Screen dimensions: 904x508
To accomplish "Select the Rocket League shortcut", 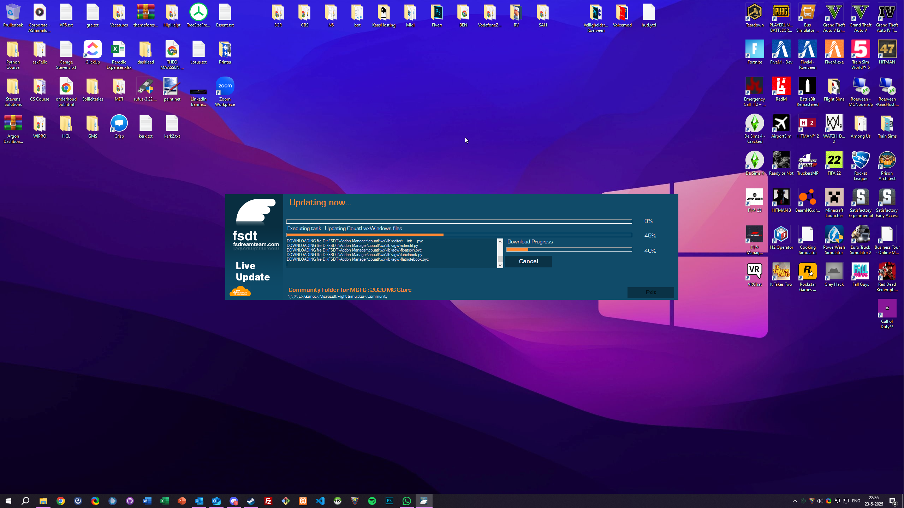I will 860,161.
